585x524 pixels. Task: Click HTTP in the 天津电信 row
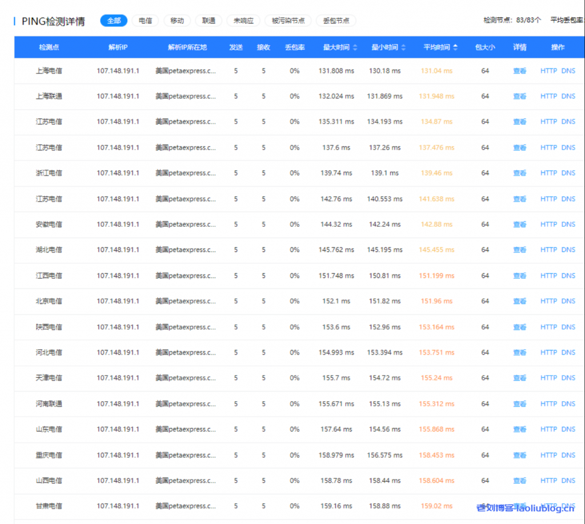[548, 378]
